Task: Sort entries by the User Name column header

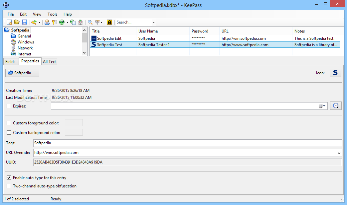Action: 163,31
